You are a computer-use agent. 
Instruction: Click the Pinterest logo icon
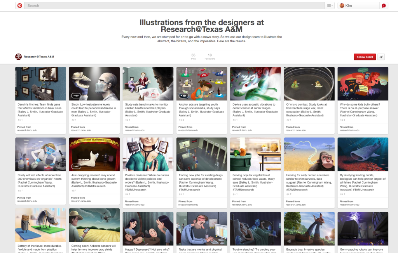pos(20,5)
